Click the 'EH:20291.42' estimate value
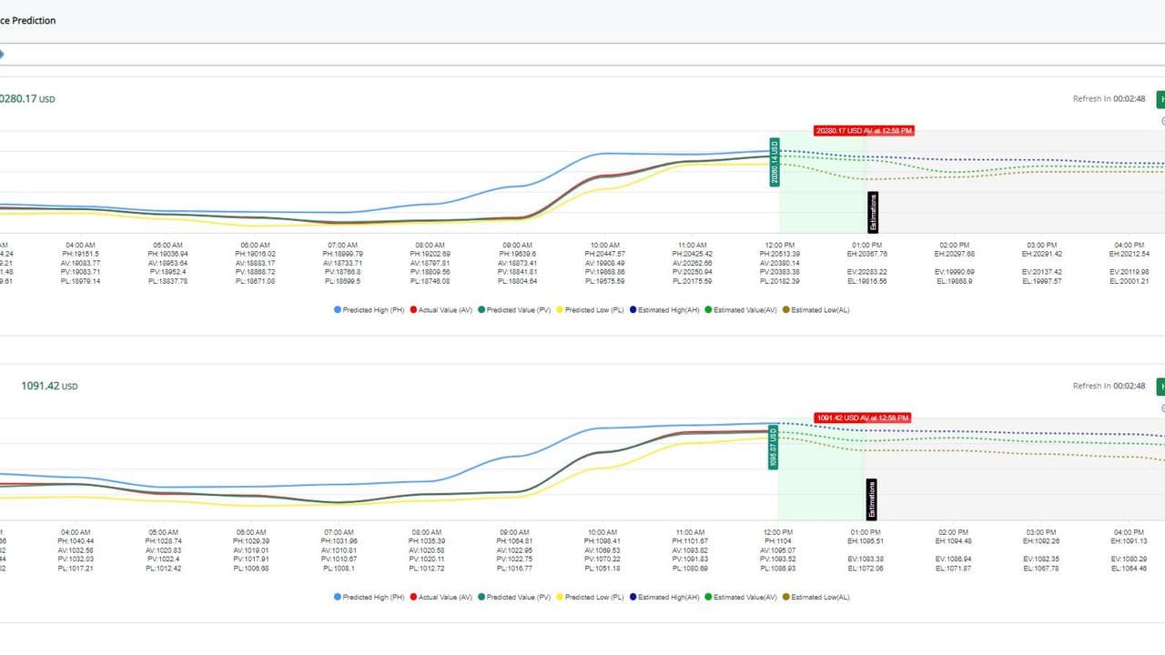The height and width of the screenshot is (655, 1165). (x=1041, y=255)
